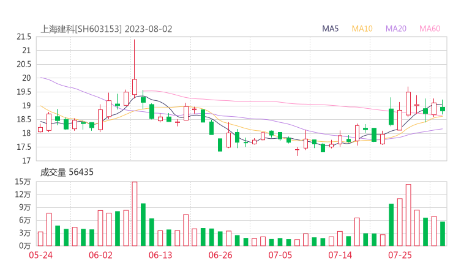
Task: Click the MA5 legend label
Action: (x=330, y=29)
